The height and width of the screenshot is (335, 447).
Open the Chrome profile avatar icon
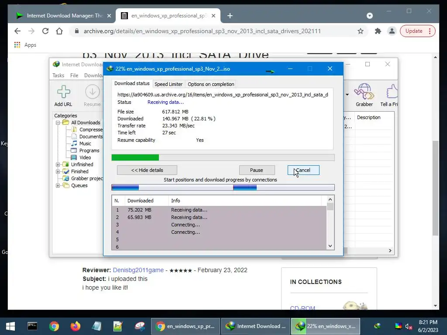[x=392, y=31]
